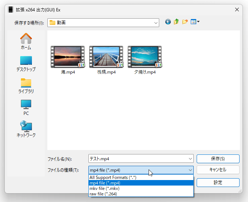This screenshot has width=248, height=202.
Task: Go up one folder level
Action: coord(176,22)
